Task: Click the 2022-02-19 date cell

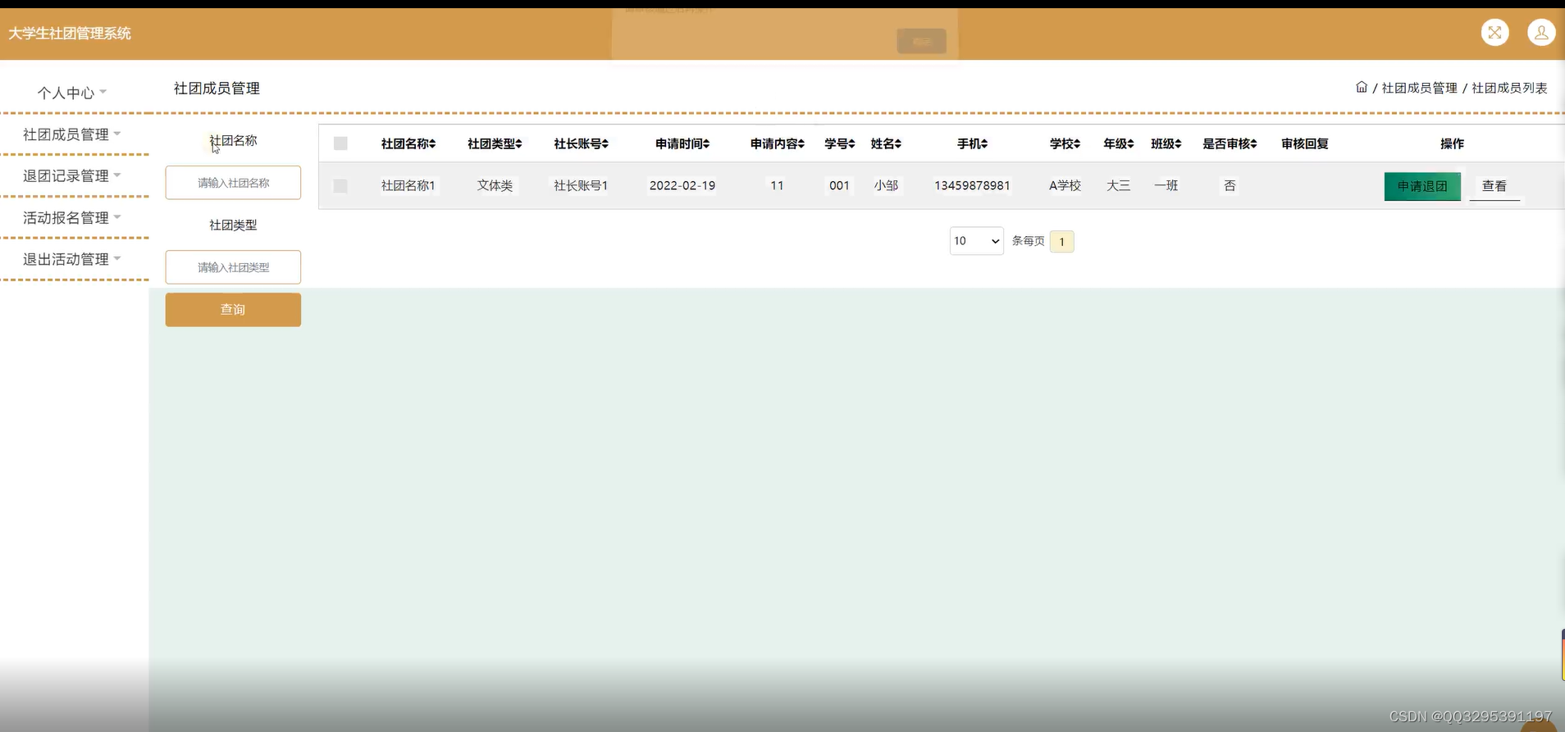Action: point(682,186)
